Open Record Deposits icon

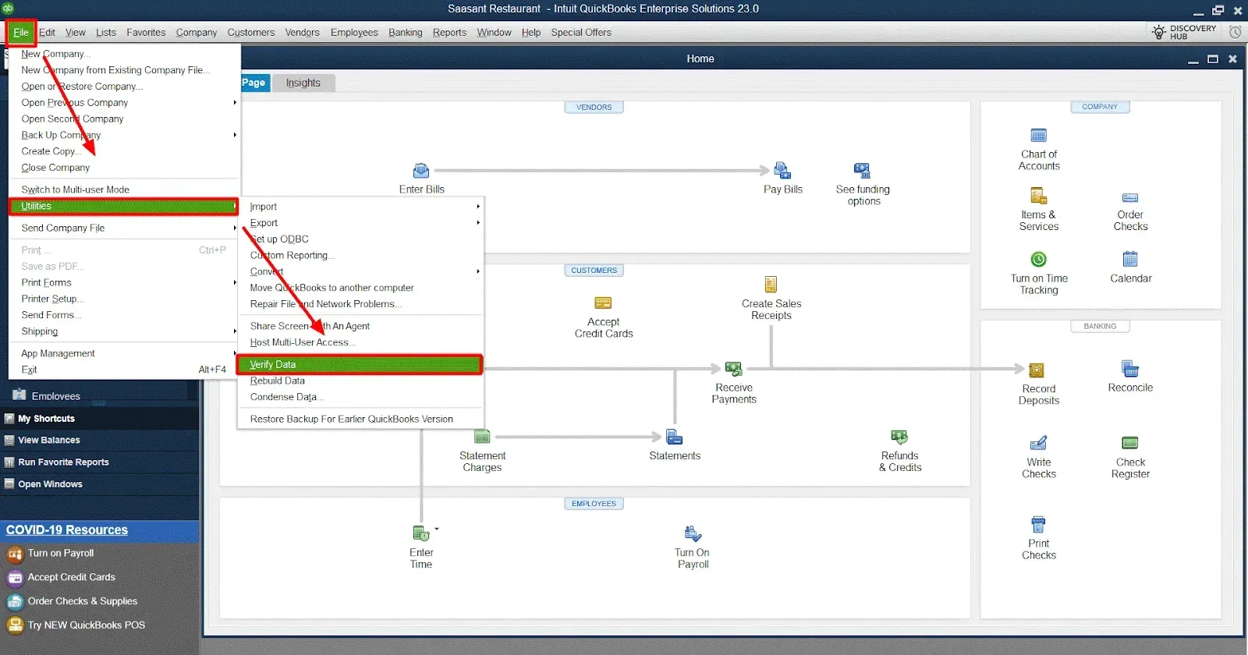[x=1037, y=370]
